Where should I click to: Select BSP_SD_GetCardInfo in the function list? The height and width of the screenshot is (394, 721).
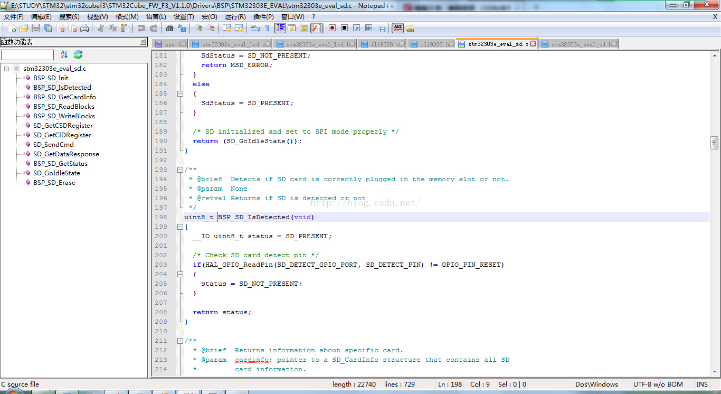64,97
